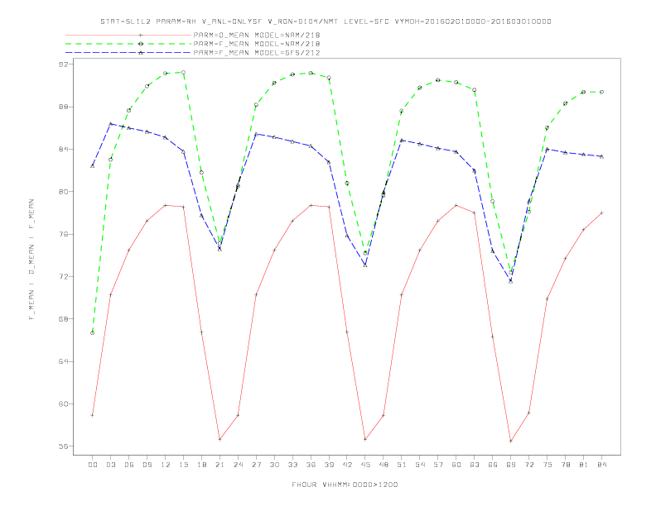Click the chart title starting with STAT=SL1L2

326,21
